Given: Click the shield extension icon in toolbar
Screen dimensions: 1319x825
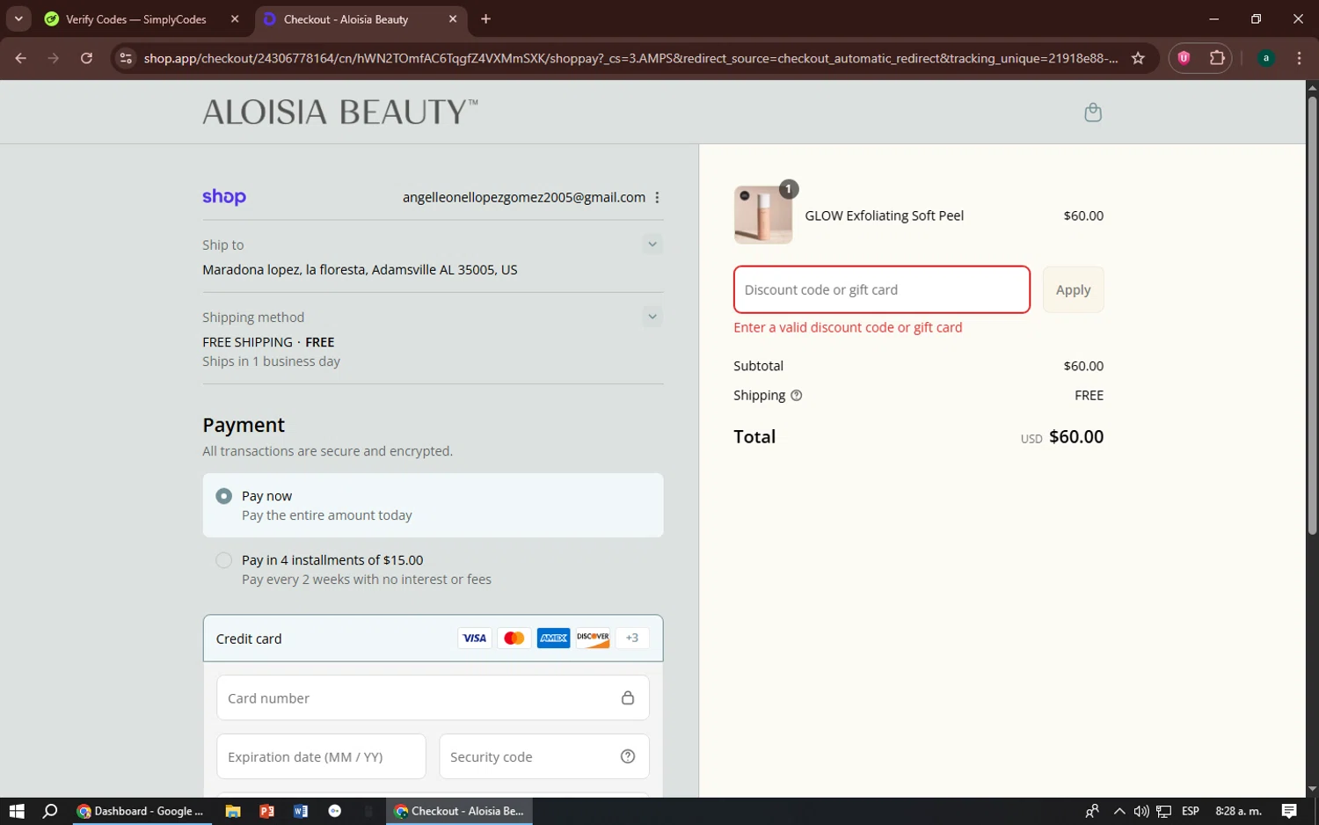Looking at the screenshot, I should 1184,58.
